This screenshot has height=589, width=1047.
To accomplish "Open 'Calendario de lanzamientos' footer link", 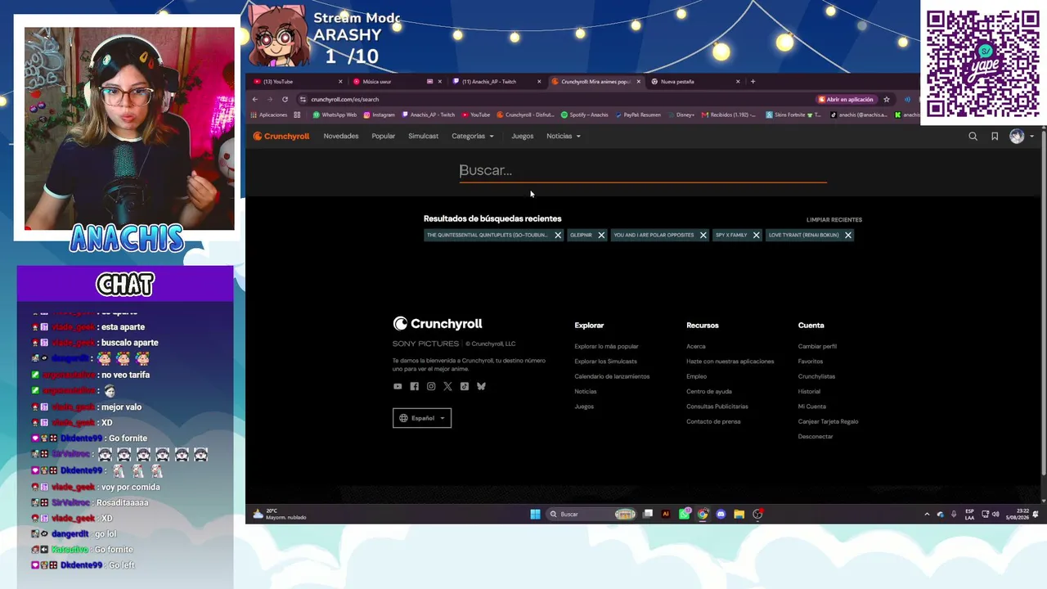I will tap(612, 376).
